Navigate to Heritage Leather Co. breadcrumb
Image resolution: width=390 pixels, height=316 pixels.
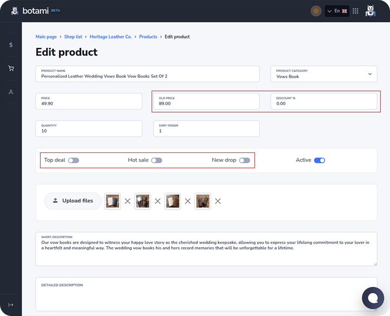coord(111,37)
